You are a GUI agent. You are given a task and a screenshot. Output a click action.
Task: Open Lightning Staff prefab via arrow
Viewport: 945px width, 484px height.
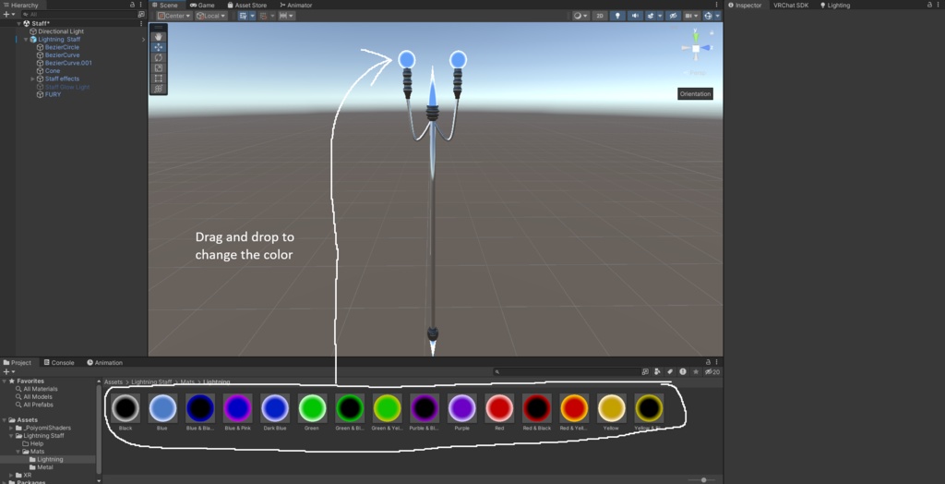pos(143,39)
